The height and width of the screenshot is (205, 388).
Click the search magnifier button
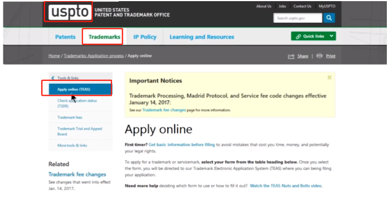329,18
